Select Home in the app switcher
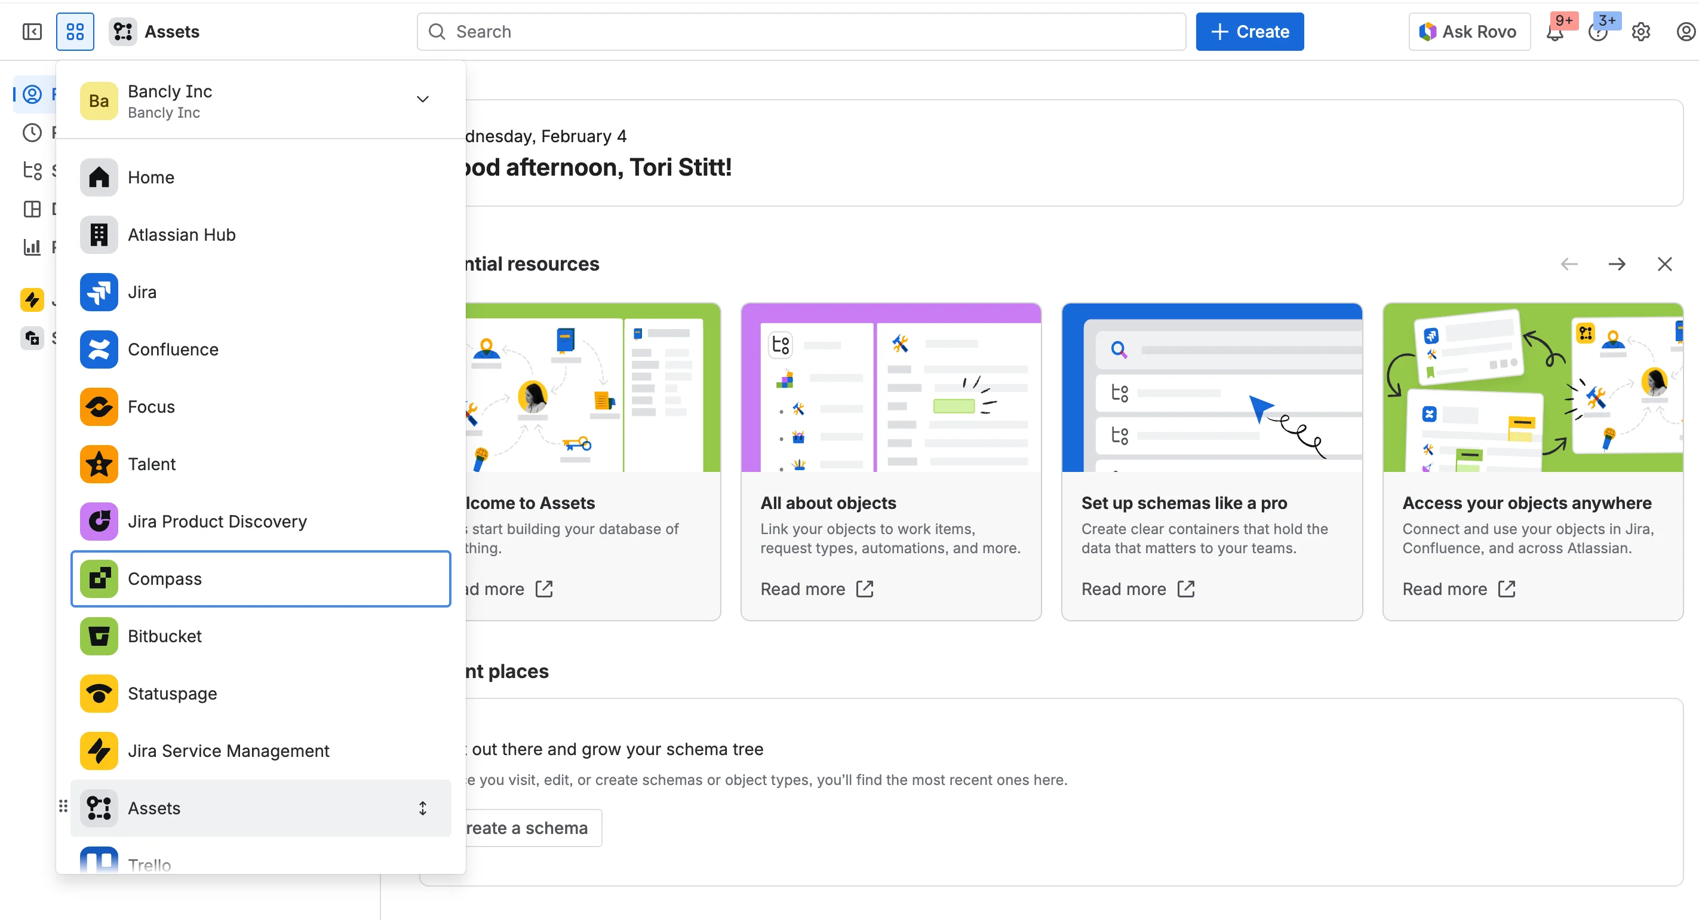 click(x=261, y=177)
